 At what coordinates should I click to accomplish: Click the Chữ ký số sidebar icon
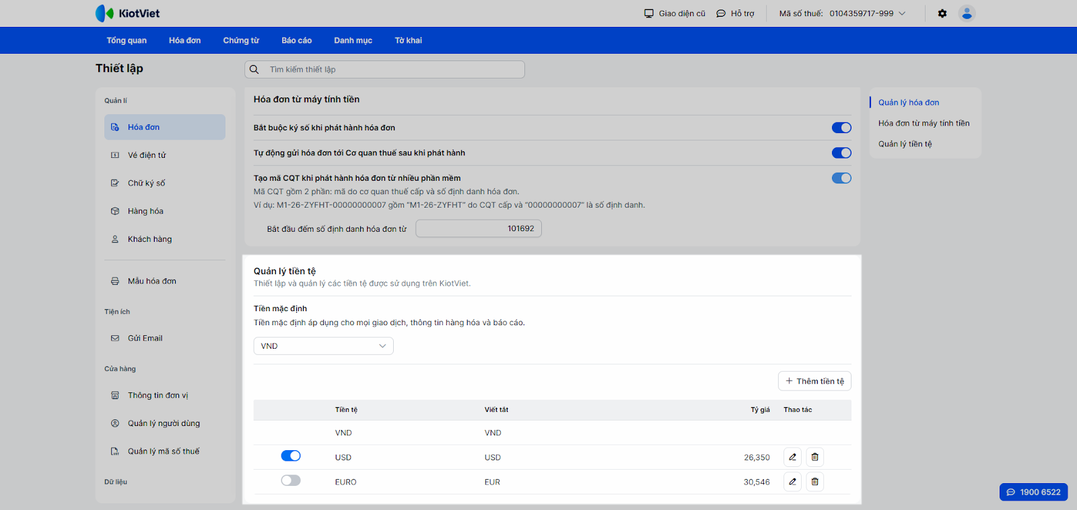115,183
